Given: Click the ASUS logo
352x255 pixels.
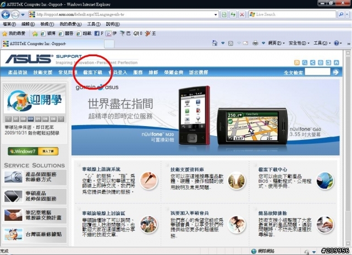Looking at the screenshot, I should tap(29, 59).
